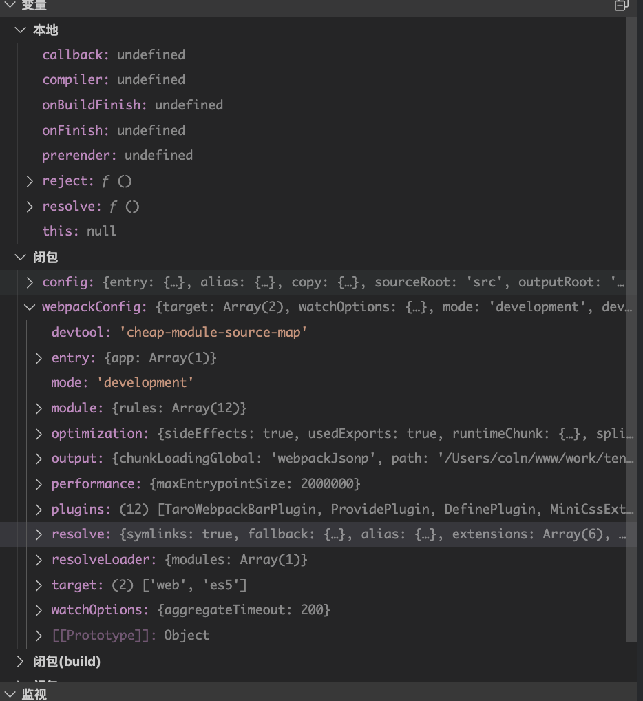Expand the [[Prototype]] Object node
This screenshot has width=643, height=701.
[39, 636]
